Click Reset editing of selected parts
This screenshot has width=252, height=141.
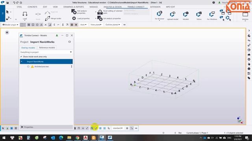point(110,12)
